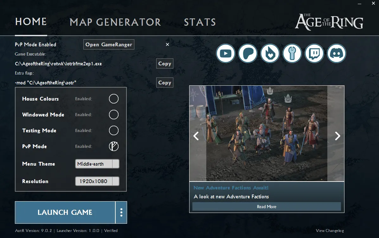Click the Age of the Ring logo

(x=329, y=22)
